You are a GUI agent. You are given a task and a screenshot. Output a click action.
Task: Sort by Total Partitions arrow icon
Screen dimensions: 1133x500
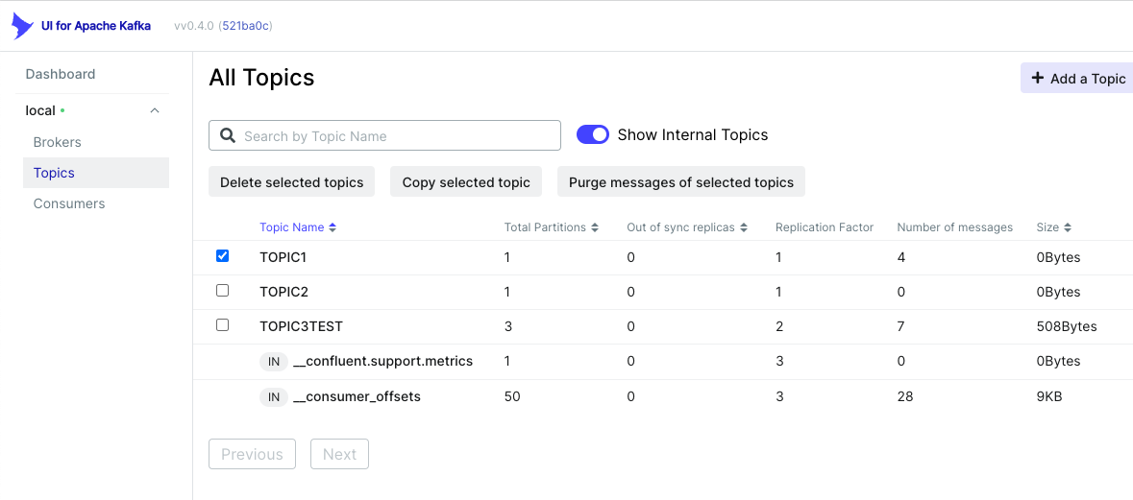595,227
